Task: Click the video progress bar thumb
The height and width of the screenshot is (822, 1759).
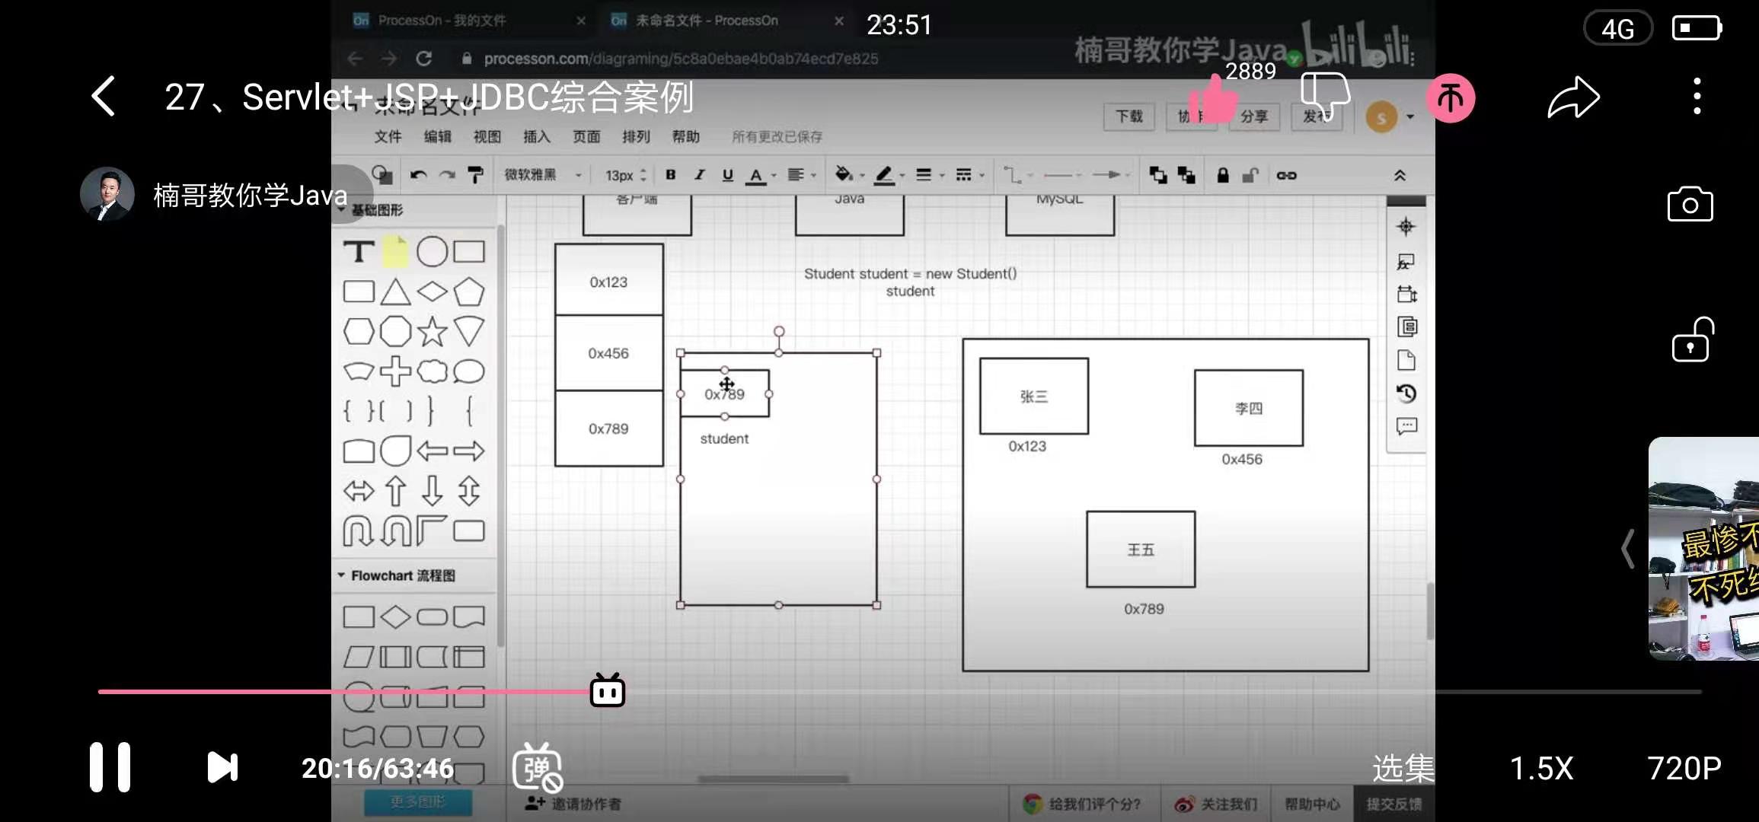Action: pos(607,691)
